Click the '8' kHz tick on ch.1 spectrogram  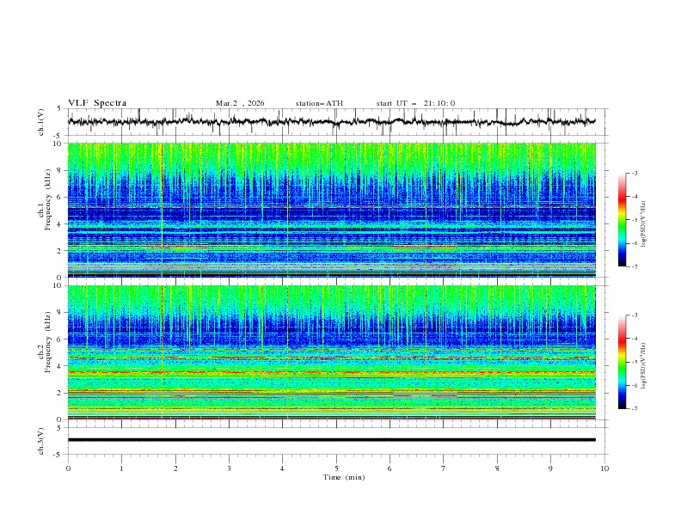tap(61, 170)
